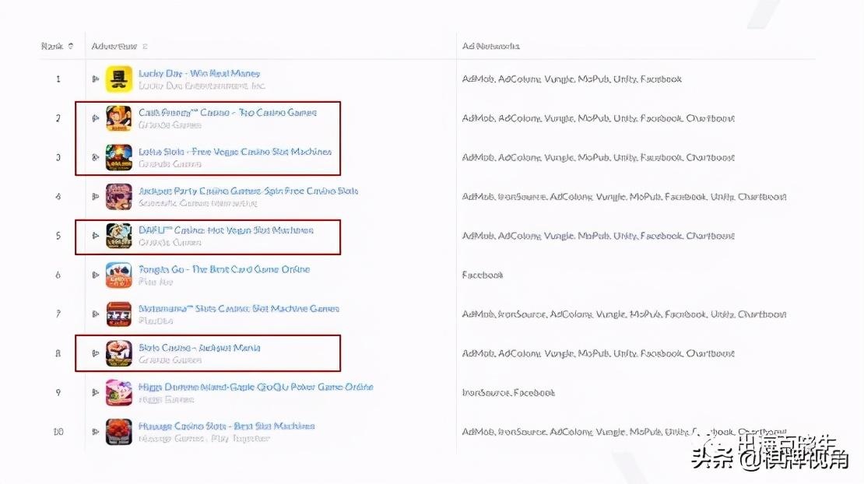This screenshot has width=864, height=484.
Task: Select ad networks cell for Jackpot Party
Action: click(x=623, y=197)
